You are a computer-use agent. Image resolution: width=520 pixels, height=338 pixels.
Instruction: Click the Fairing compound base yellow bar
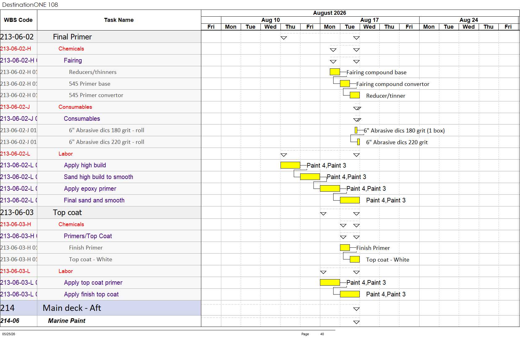pos(335,72)
